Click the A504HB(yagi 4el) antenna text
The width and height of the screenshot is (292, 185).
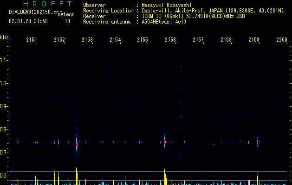(164, 22)
